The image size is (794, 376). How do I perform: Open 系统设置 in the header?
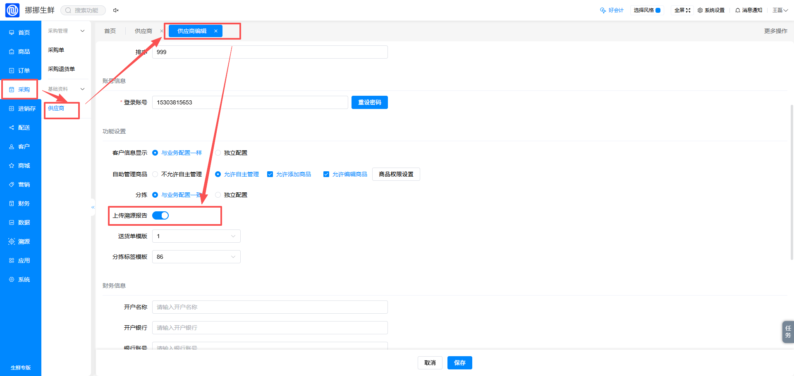[711, 10]
